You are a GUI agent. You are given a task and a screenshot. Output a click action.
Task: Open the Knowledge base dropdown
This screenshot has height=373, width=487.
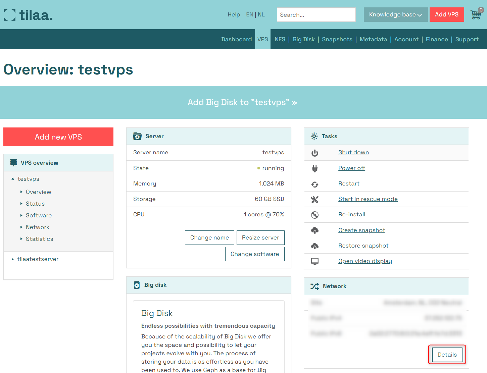[x=396, y=14]
